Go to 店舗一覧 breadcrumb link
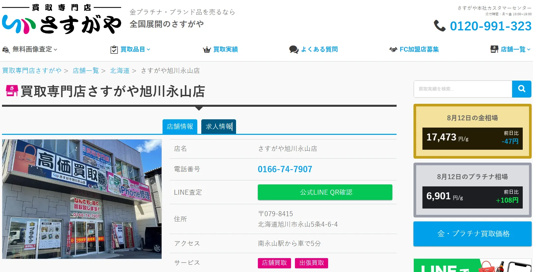 click(x=86, y=70)
